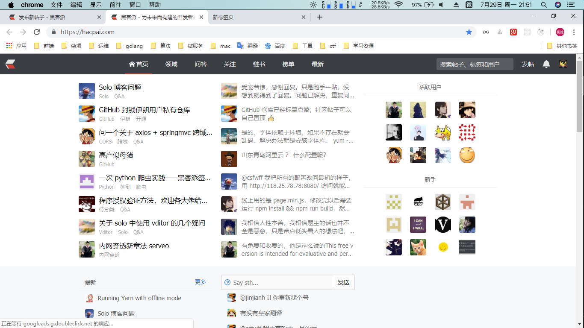Click the Wi-Fi icon in menu bar
The width and height of the screenshot is (584, 328).
[x=398, y=5]
